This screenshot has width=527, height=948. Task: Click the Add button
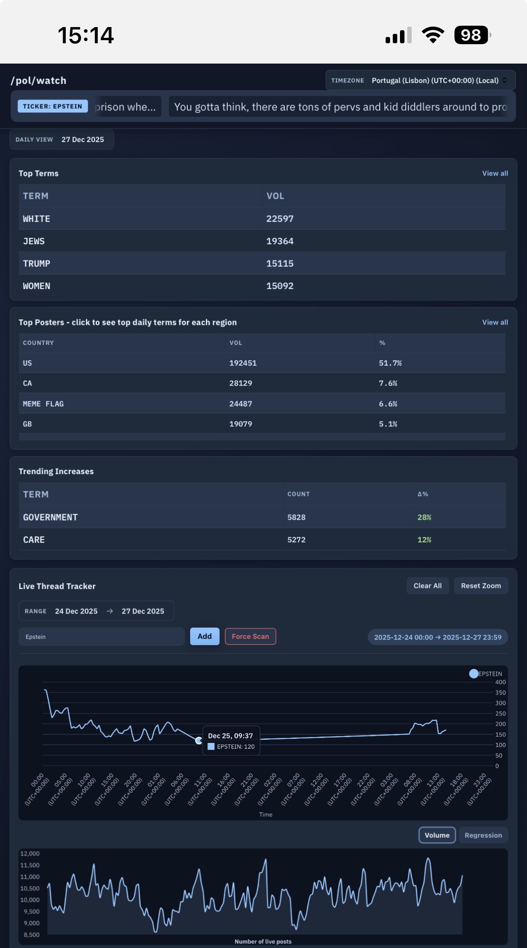(204, 636)
